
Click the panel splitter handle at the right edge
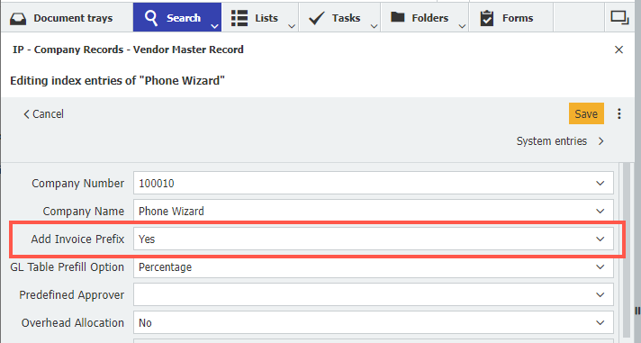coord(637,311)
